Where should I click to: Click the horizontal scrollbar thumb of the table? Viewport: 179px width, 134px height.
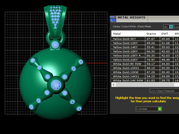(145, 85)
